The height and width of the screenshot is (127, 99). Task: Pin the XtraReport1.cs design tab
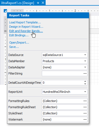[x=38, y=3]
